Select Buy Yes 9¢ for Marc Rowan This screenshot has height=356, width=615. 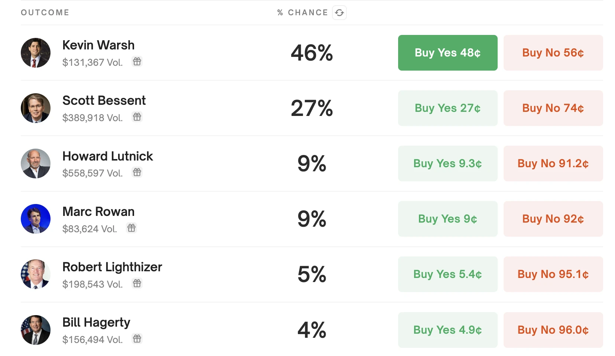[x=448, y=219]
